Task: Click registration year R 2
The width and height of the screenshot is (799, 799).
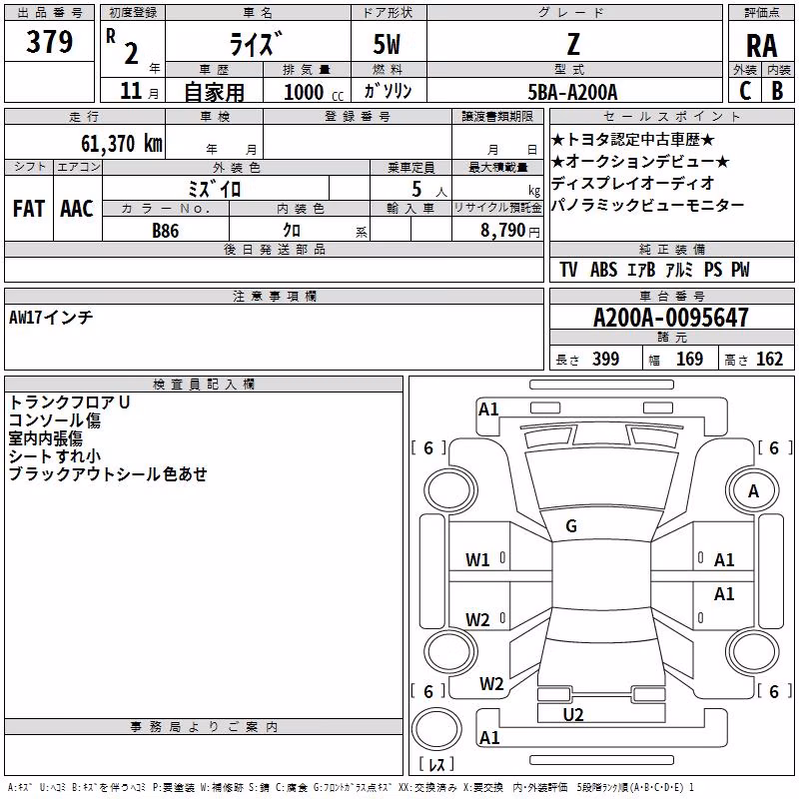Action: pos(123,47)
